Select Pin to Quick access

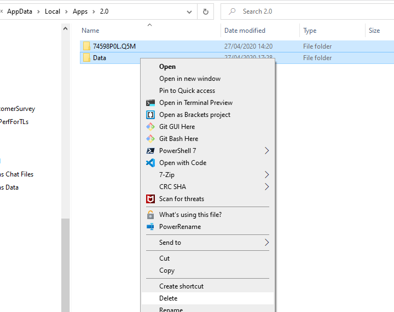[207, 91]
